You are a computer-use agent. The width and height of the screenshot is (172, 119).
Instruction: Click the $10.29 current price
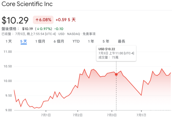tap(15, 20)
